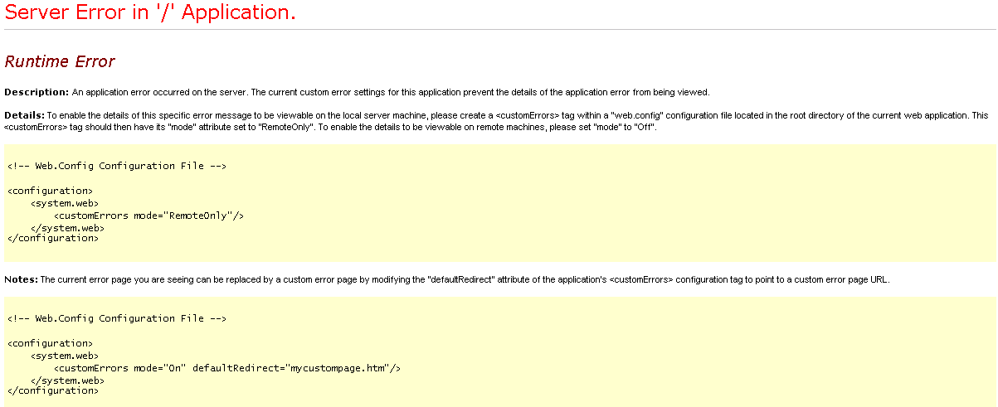
Task: Click the first "Web.Config Configuration File" comment
Action: pos(117,166)
